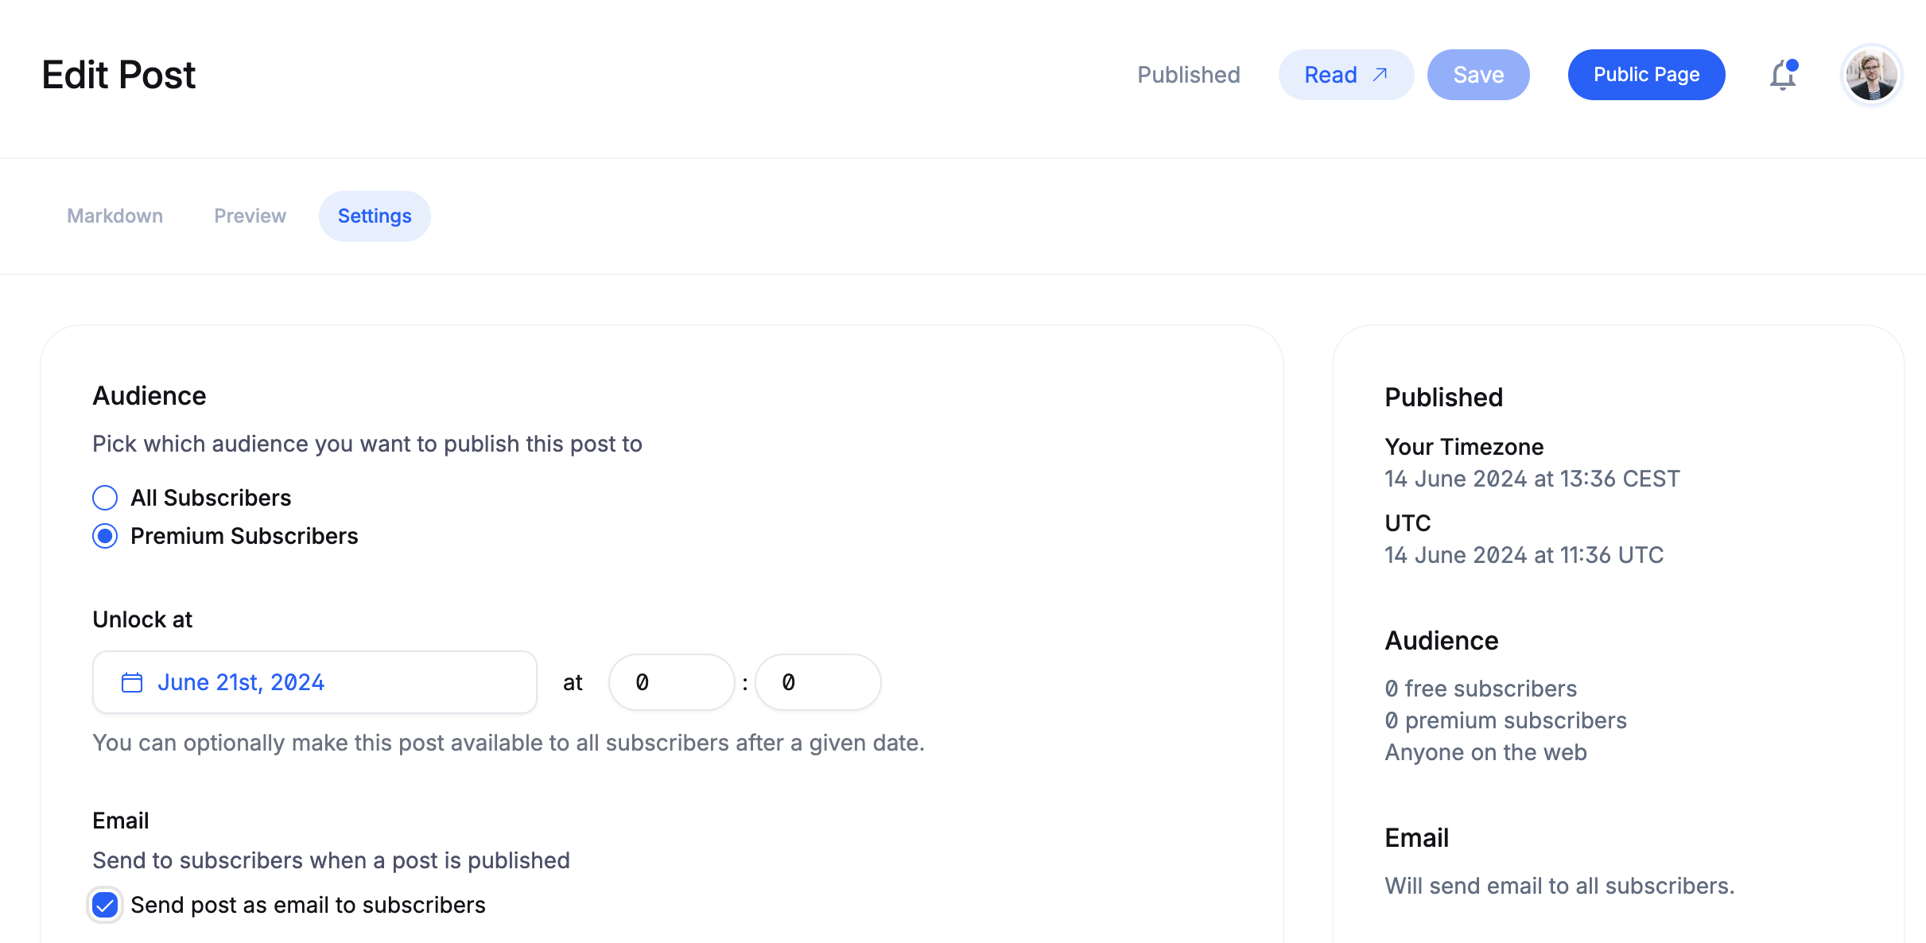Image resolution: width=1926 pixels, height=943 pixels.
Task: Click the active Settings tab
Action: point(375,215)
